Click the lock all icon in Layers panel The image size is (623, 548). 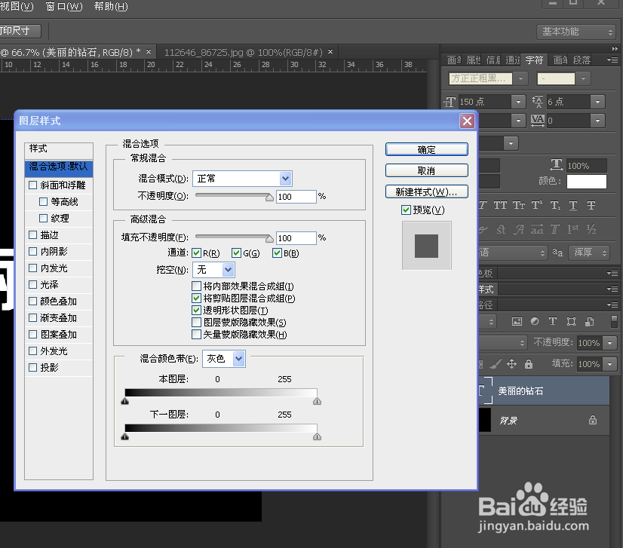529,365
